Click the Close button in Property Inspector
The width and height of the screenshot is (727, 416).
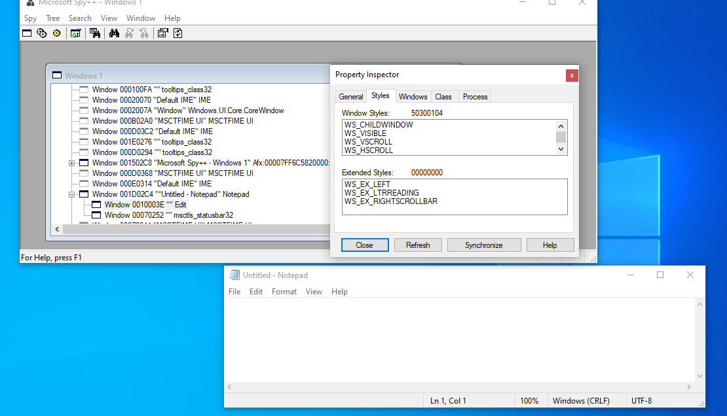tap(365, 245)
